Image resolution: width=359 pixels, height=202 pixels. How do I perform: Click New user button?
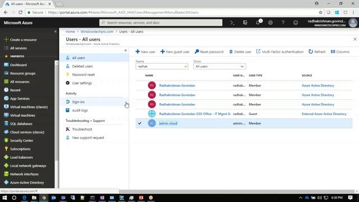[145, 52]
